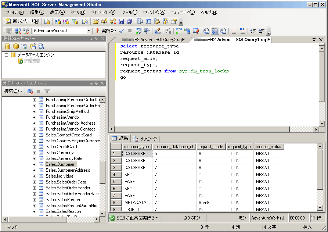This screenshot has width=328, height=232.
Task: Click the request_mode column header
Action: pyautogui.click(x=211, y=147)
